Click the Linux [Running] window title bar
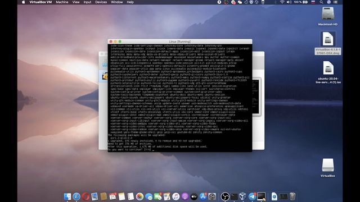 click(180, 42)
